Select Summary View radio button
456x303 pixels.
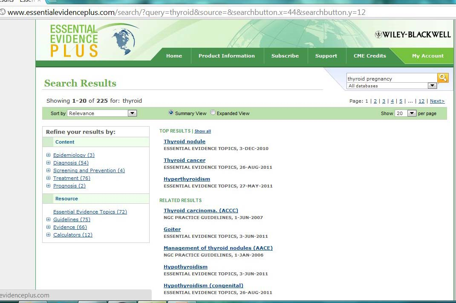click(x=171, y=113)
